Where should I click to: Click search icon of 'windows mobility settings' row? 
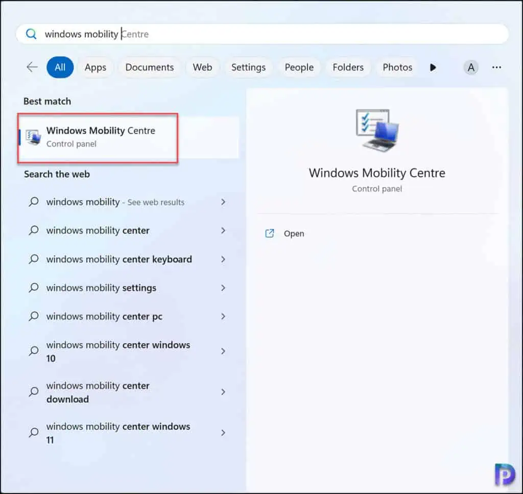[34, 288]
